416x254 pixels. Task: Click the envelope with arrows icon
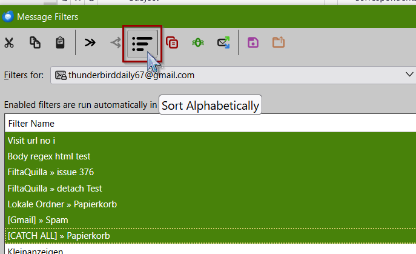pyautogui.click(x=223, y=42)
